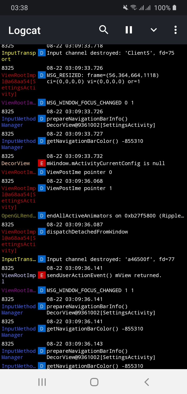
Task: Tap the blue D badge beside MSG_RESIZED entry
Action: 42,75
